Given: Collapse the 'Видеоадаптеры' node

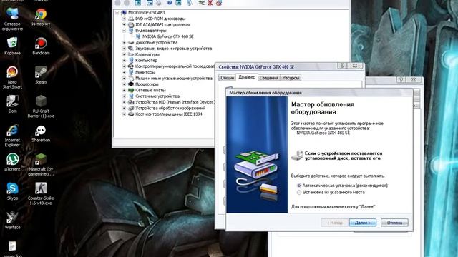Looking at the screenshot, I should click(x=124, y=31).
